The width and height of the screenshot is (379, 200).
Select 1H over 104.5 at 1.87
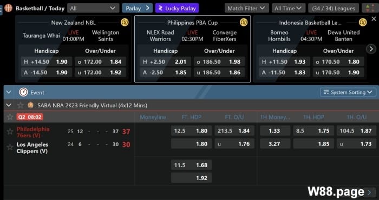point(356,130)
